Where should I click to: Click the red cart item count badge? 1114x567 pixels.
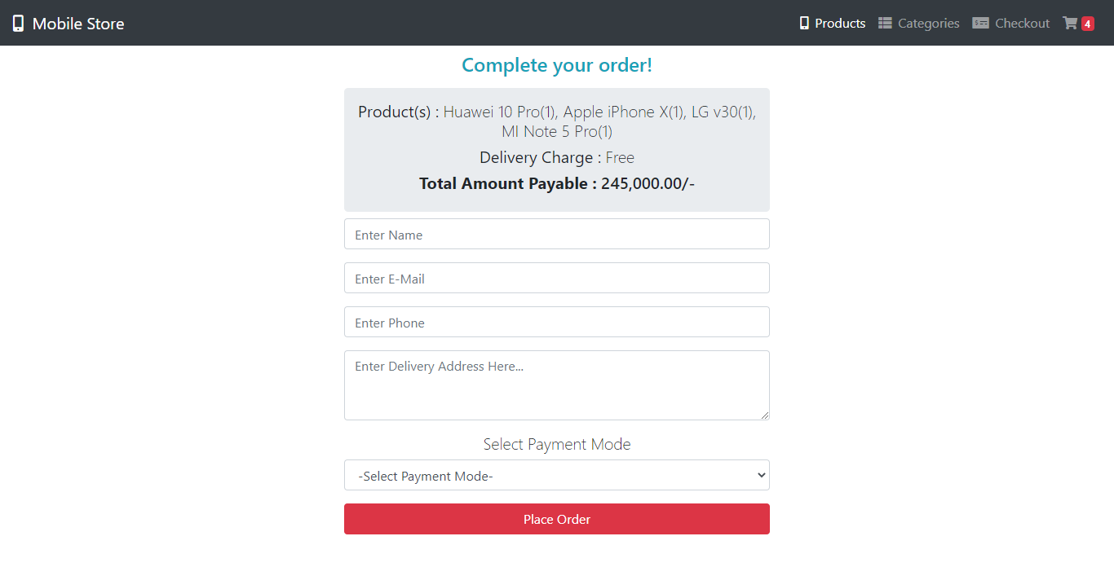(1086, 24)
